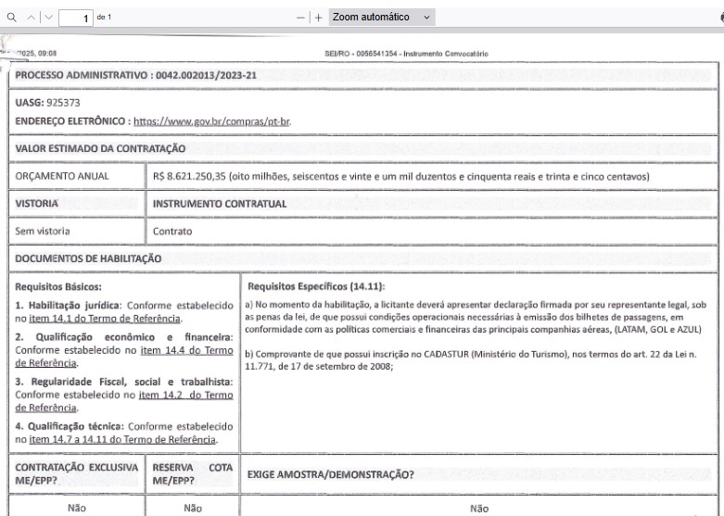
Task: Click the Contrato cell
Action: pos(172,230)
